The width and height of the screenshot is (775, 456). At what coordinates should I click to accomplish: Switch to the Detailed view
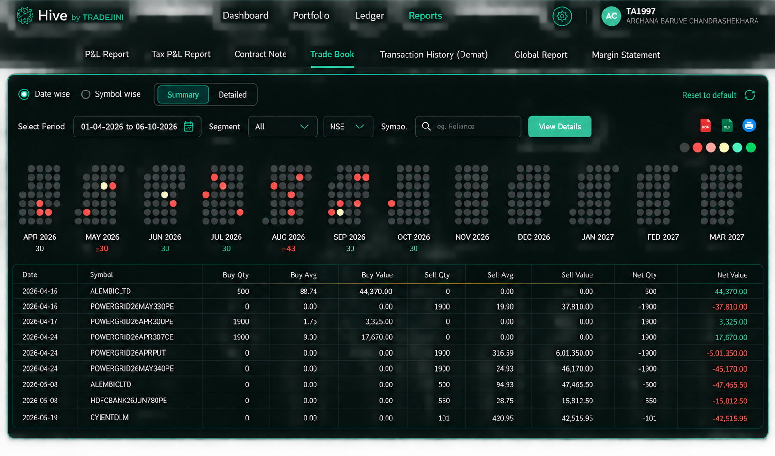click(232, 95)
